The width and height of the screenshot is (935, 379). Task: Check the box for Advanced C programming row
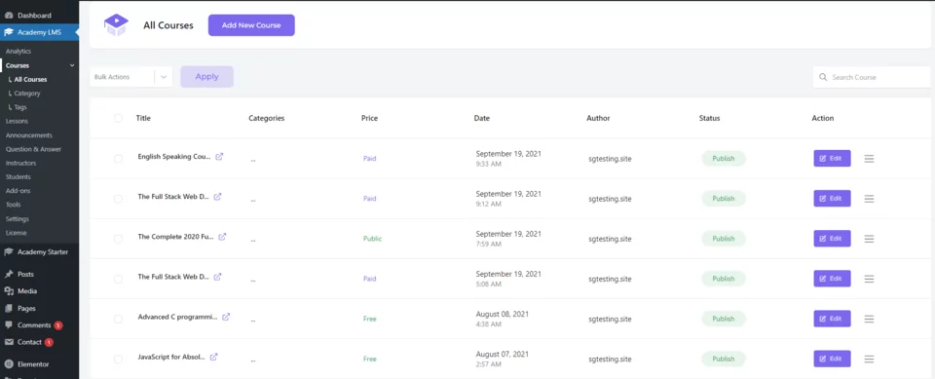[x=118, y=319]
